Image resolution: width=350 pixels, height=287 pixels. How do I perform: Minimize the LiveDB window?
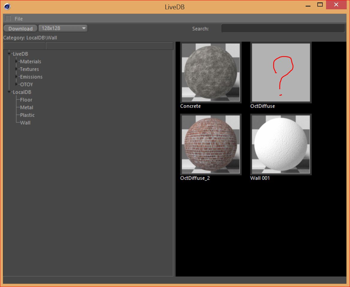[x=308, y=5]
